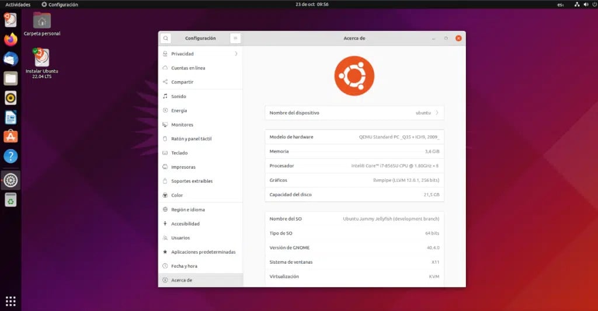Click the Accesibilidad icon in sidebar
This screenshot has width=598, height=311.
point(165,223)
